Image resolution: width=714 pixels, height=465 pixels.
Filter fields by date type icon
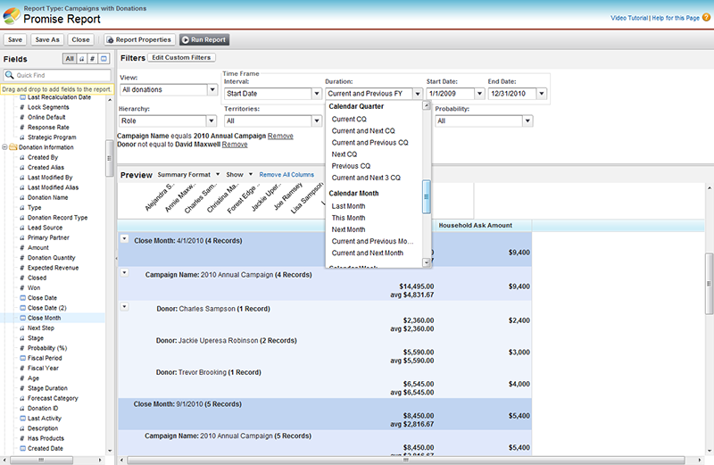coord(104,58)
